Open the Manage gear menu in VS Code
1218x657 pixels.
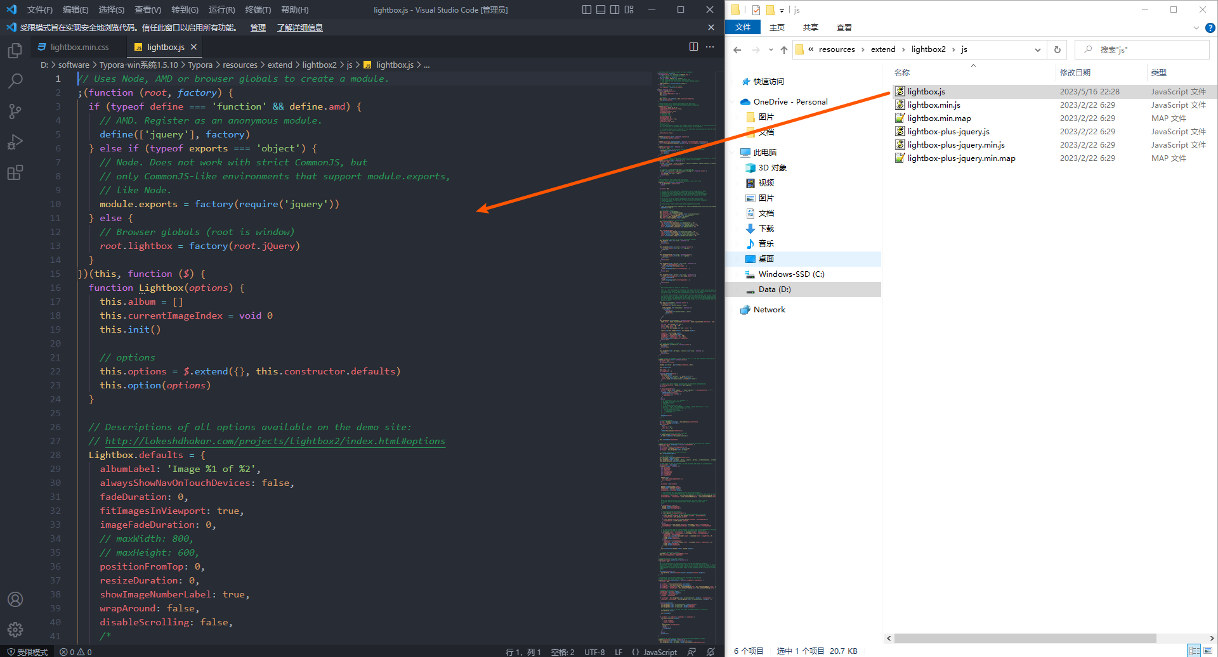(15, 629)
